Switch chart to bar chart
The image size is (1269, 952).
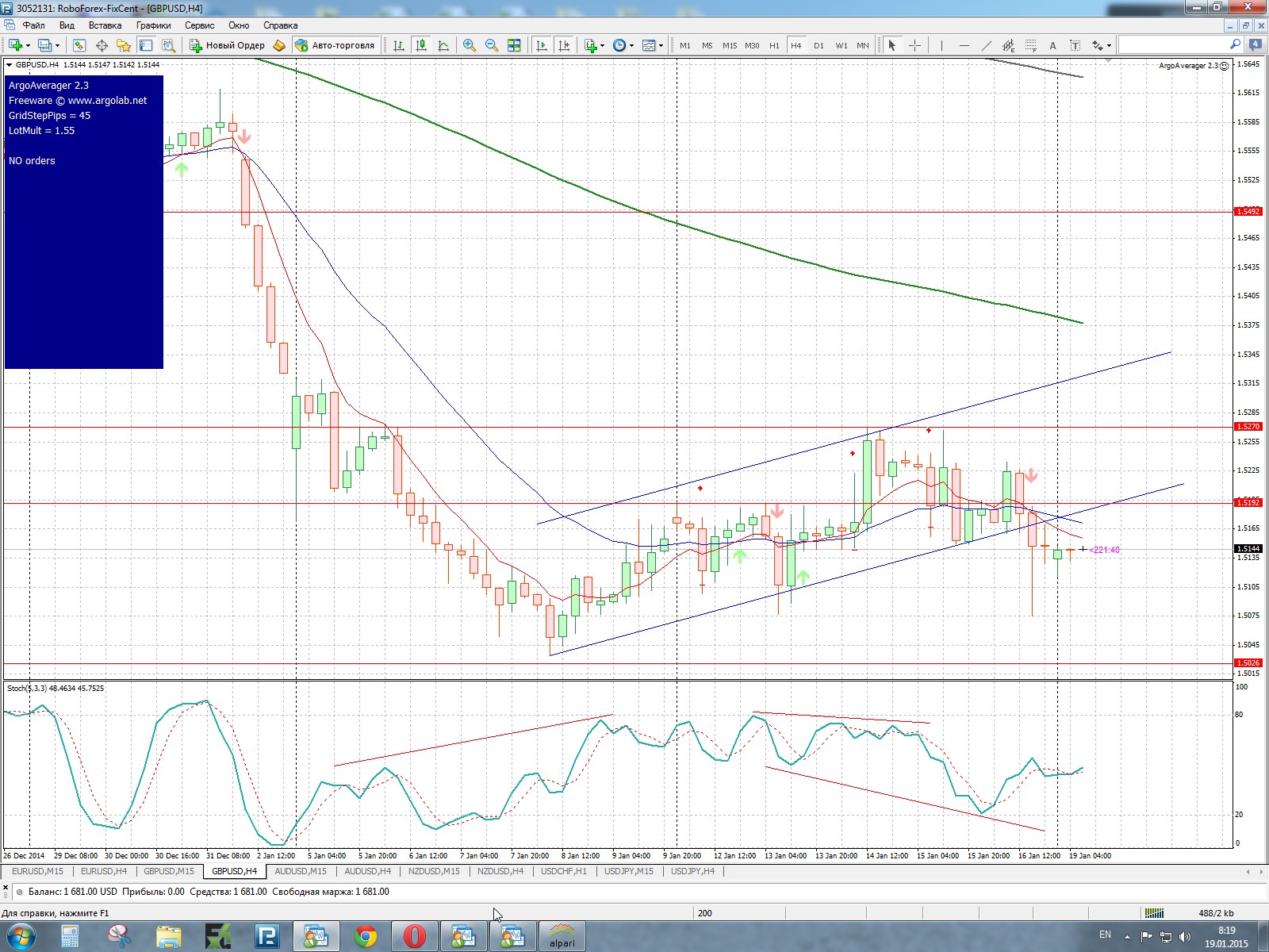[x=399, y=45]
